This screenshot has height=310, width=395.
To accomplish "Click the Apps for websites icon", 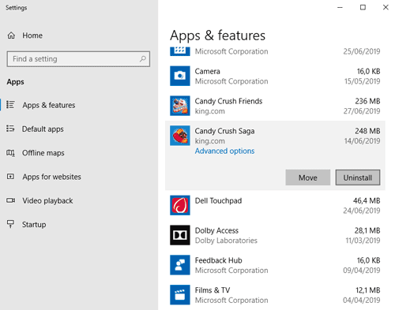I will (x=10, y=177).
